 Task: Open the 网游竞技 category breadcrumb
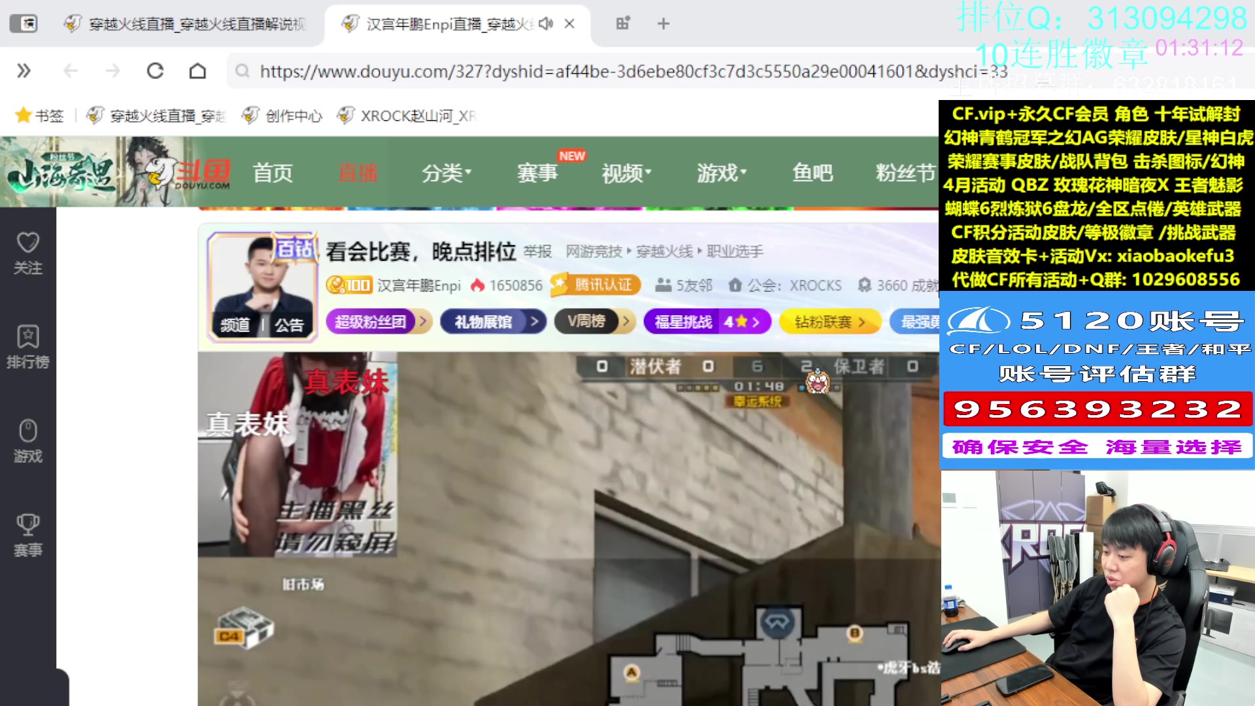pyautogui.click(x=594, y=252)
